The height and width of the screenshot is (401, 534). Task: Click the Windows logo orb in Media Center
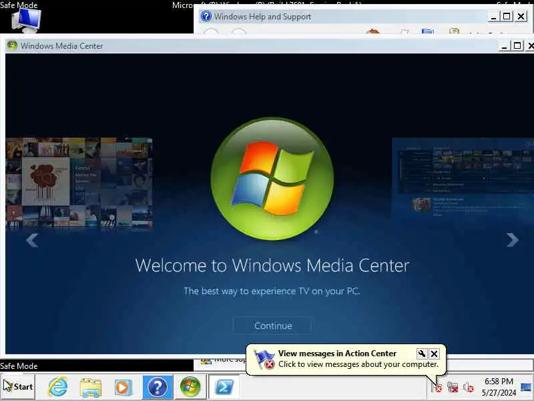click(272, 178)
